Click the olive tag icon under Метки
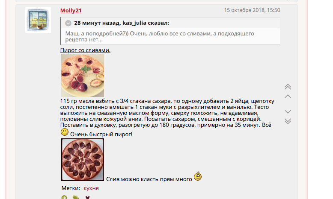The image size is (333, 199). [76, 197]
